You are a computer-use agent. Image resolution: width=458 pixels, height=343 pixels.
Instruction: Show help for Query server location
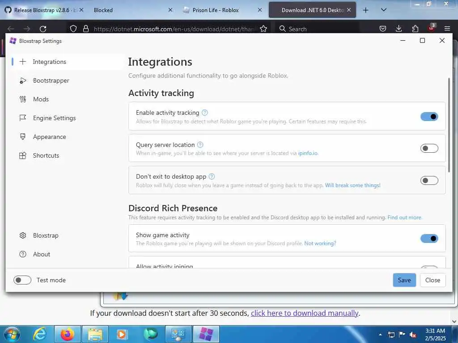point(200,145)
